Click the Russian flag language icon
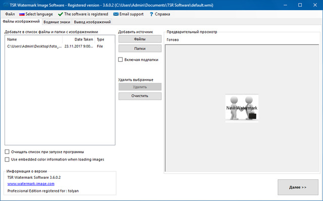 tap(22, 14)
